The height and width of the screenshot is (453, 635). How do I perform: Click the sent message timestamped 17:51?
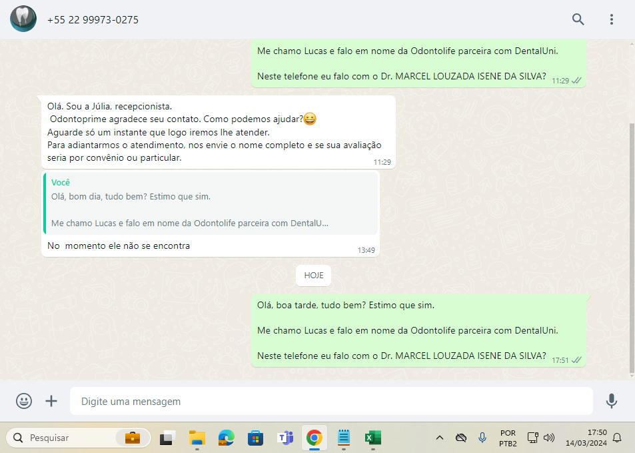click(418, 330)
